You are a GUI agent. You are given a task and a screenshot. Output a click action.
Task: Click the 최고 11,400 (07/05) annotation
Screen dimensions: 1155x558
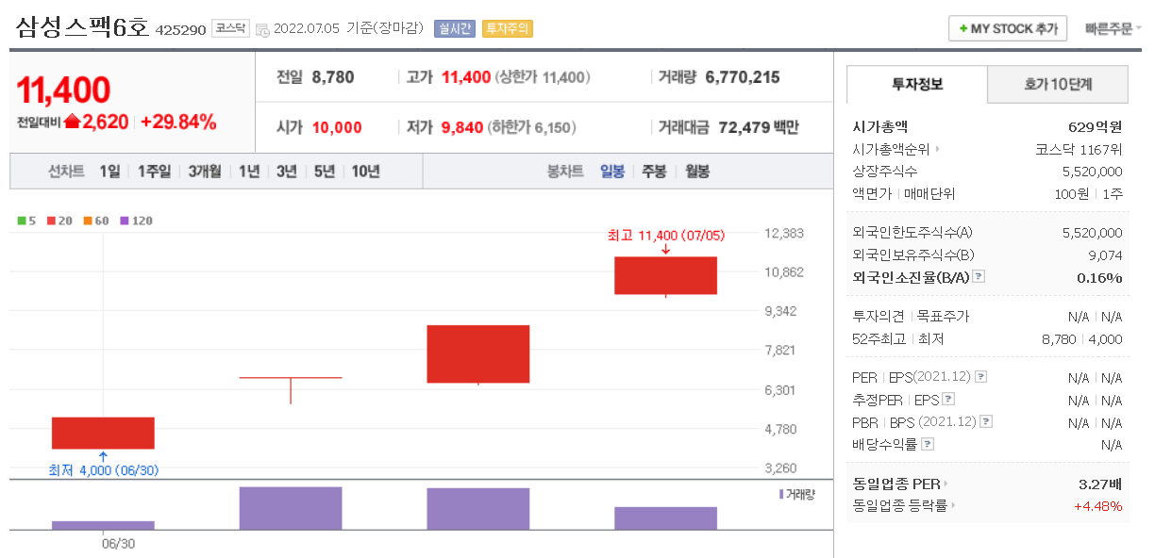667,236
